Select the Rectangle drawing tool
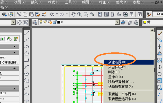This screenshot has height=103, width=163. coord(27,60)
